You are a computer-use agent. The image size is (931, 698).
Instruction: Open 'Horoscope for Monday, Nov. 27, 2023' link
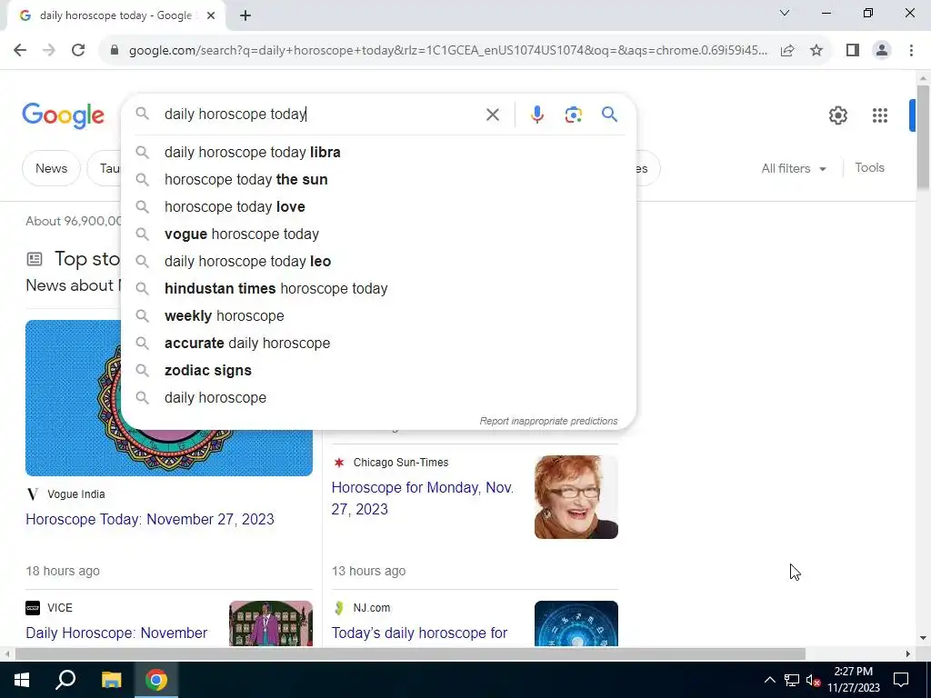(423, 499)
